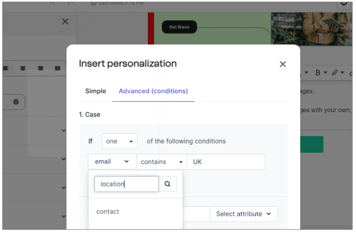Switch to the Simple tab
356x233 pixels.
95,91
